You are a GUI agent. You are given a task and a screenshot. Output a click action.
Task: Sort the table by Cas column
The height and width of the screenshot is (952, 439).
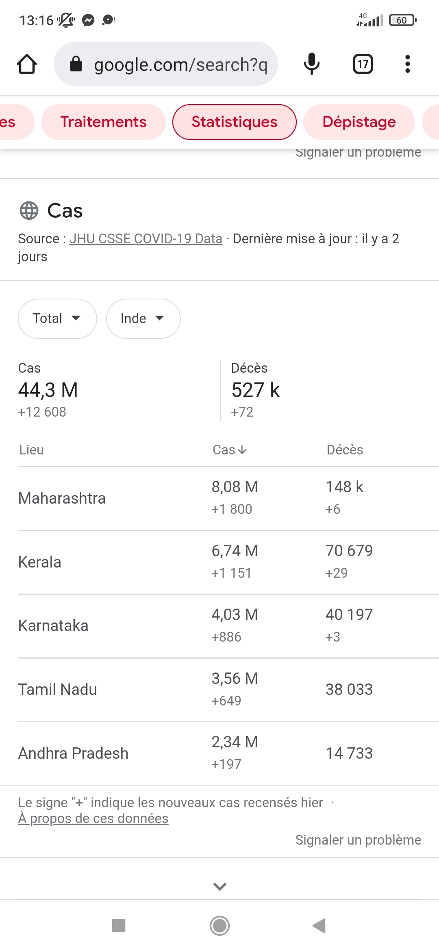pos(230,450)
